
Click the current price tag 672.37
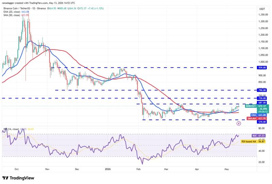click(x=262, y=106)
